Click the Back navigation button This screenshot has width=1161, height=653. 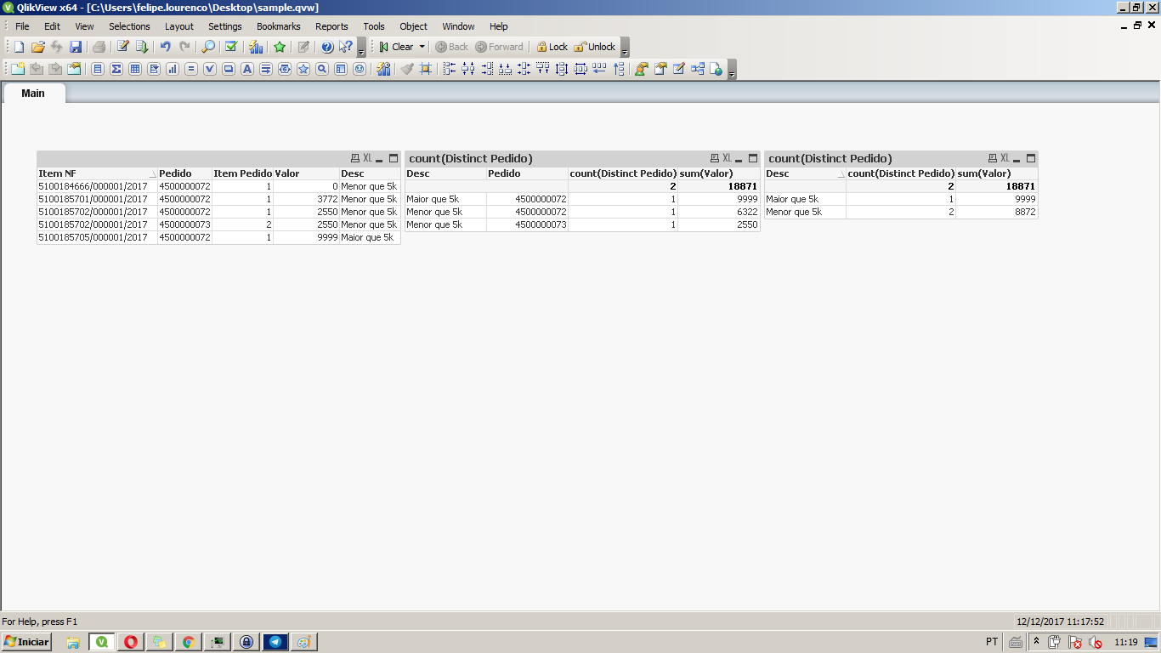tap(452, 47)
